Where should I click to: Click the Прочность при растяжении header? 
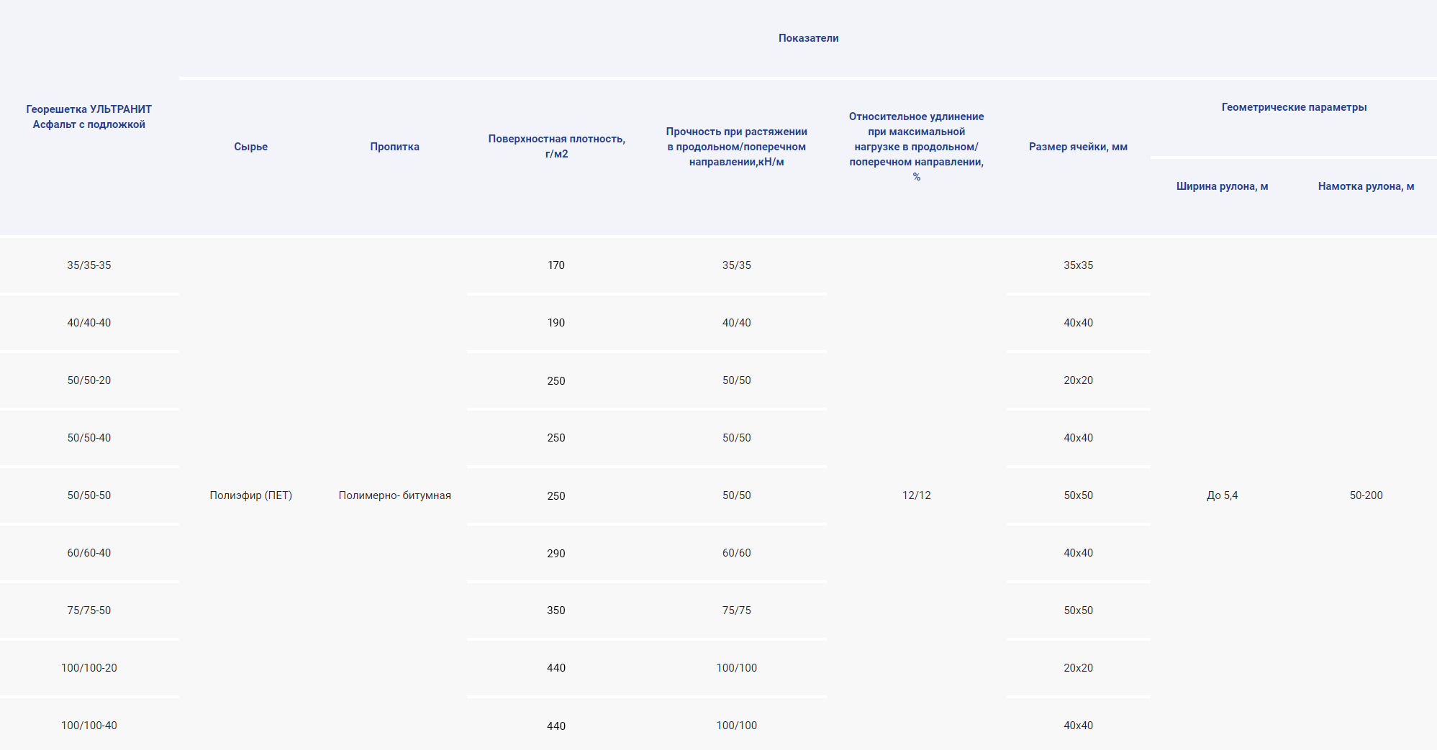click(736, 147)
